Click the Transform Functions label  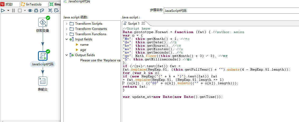91,34
